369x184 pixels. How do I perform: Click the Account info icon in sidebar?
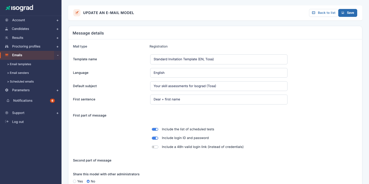pyautogui.click(x=7, y=20)
